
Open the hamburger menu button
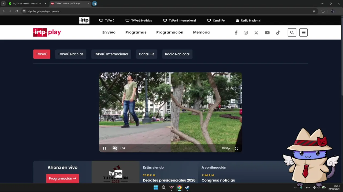[303, 33]
